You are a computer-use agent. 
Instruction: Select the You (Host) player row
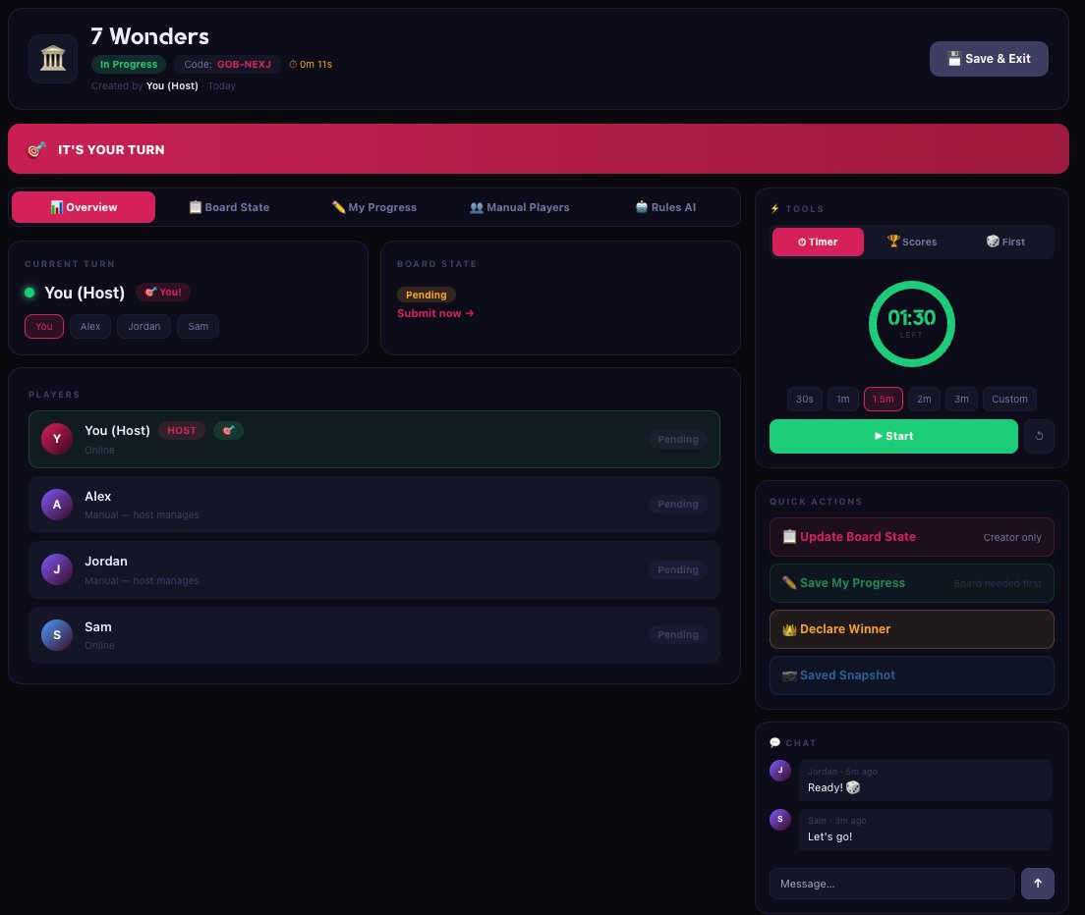point(374,440)
